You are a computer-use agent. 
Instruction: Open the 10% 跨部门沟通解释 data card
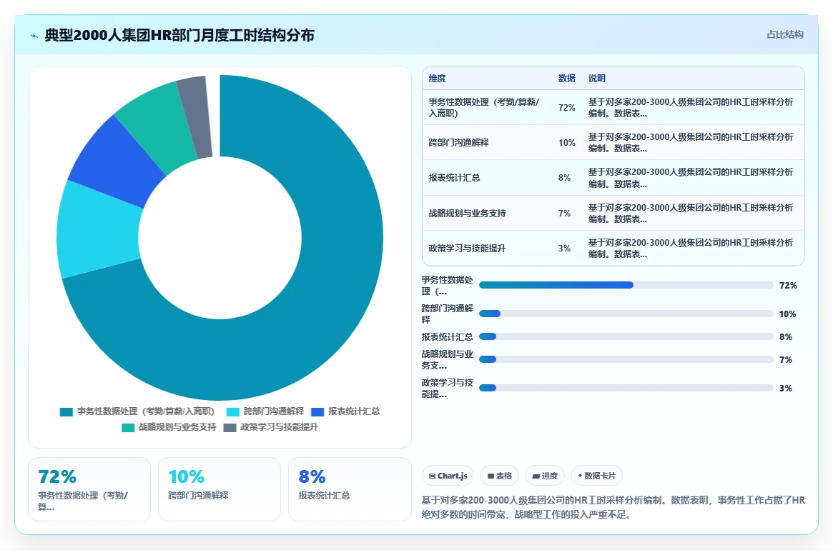[220, 489]
